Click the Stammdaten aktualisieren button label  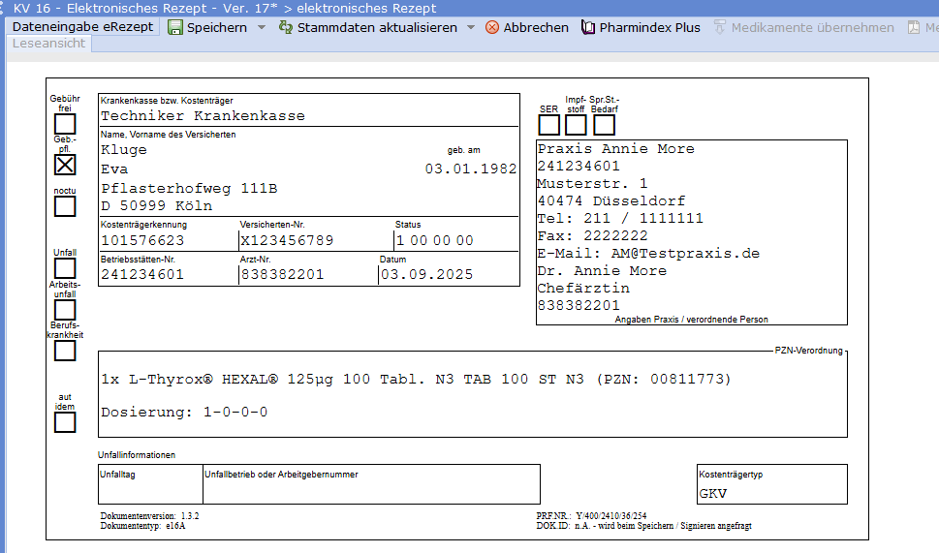click(x=377, y=27)
